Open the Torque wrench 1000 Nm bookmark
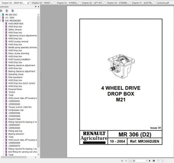Viewport: 174px width, 163px height. pyautogui.click(x=20, y=107)
